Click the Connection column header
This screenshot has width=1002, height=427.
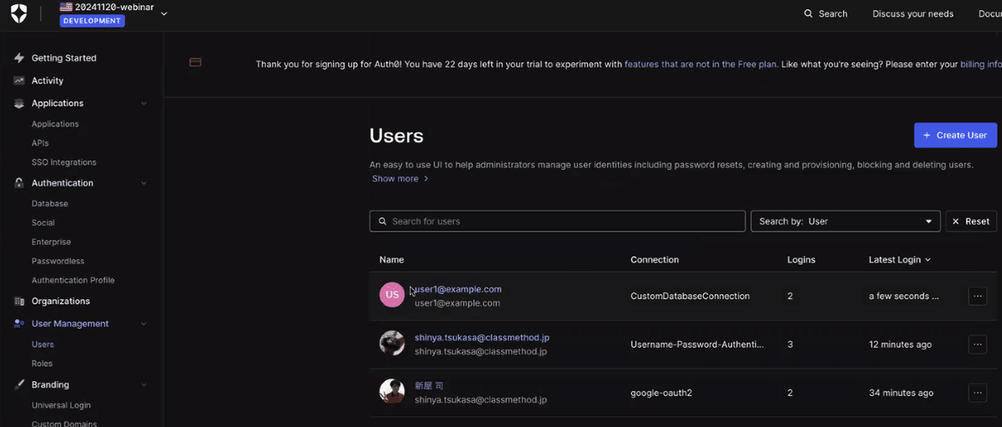tap(655, 260)
